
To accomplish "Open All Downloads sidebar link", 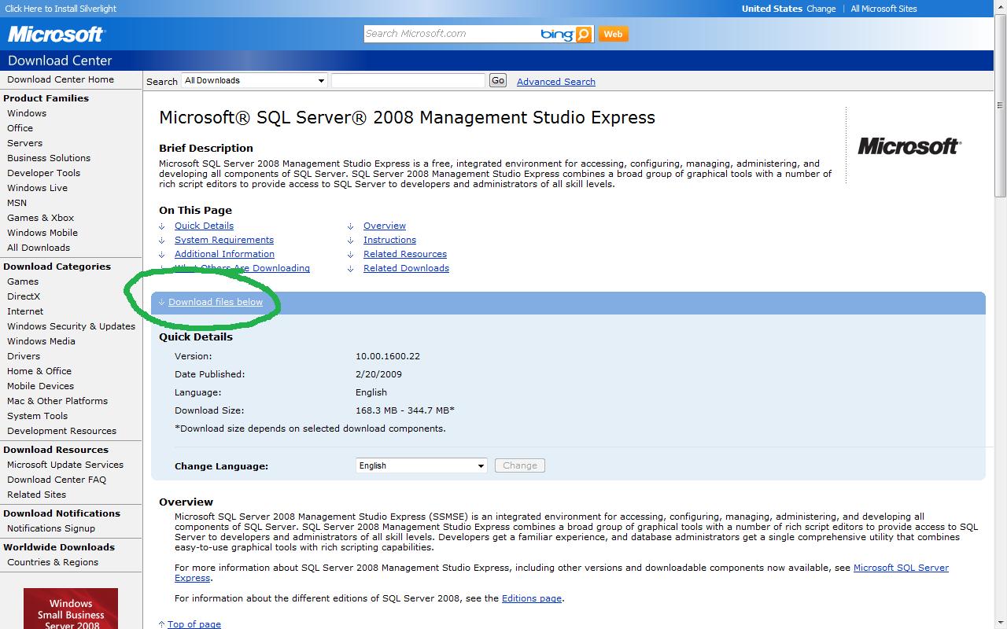I will [x=39, y=248].
